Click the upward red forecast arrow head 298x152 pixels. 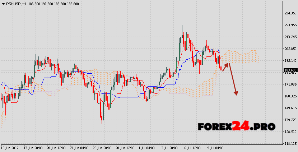tap(227, 64)
